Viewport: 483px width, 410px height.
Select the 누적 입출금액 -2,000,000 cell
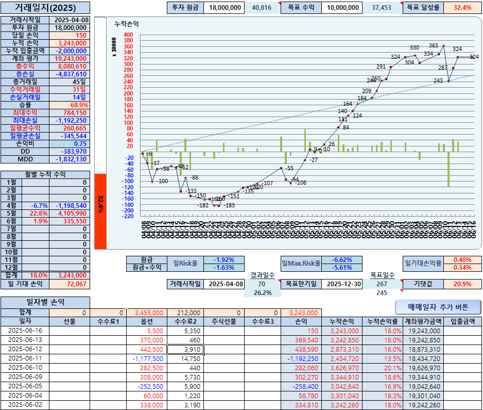[70, 51]
